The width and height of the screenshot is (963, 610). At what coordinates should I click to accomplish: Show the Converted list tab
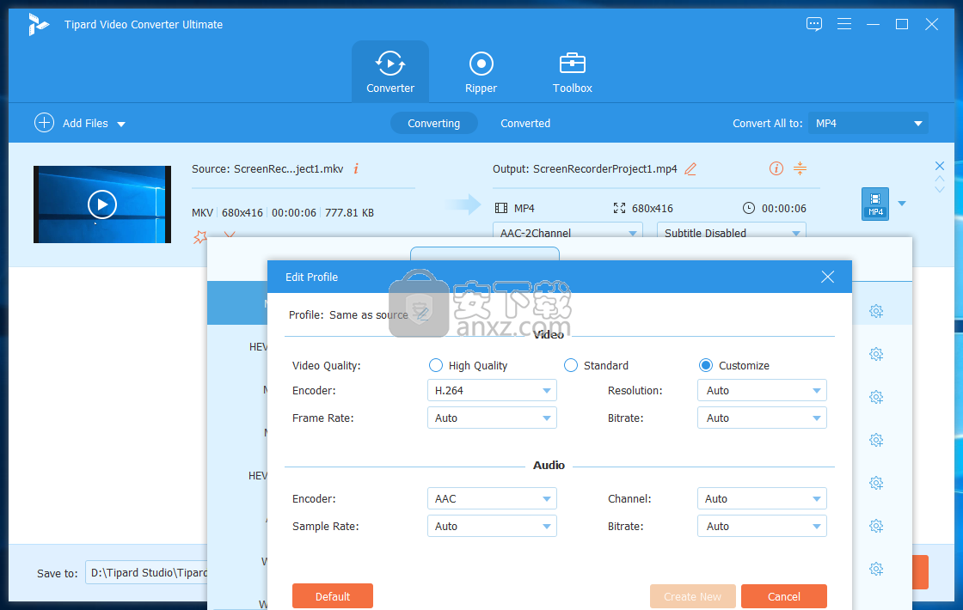(x=525, y=124)
